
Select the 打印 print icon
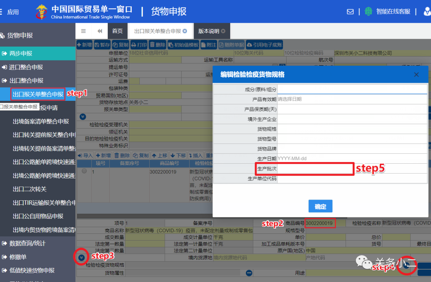point(139,45)
